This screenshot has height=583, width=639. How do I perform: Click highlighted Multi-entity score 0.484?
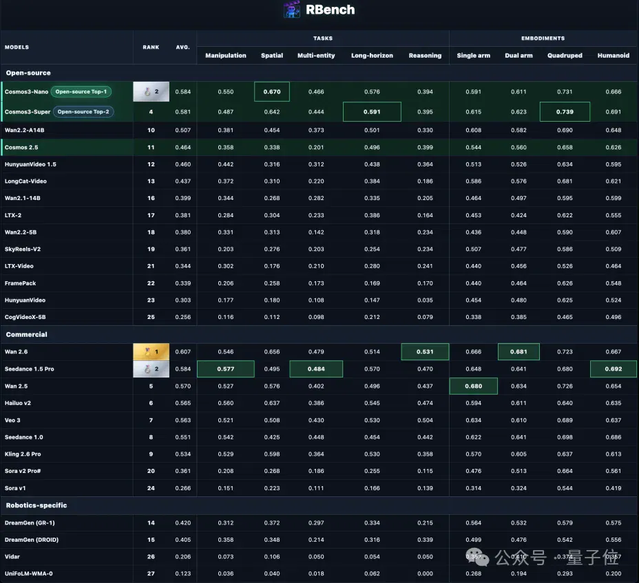316,369
